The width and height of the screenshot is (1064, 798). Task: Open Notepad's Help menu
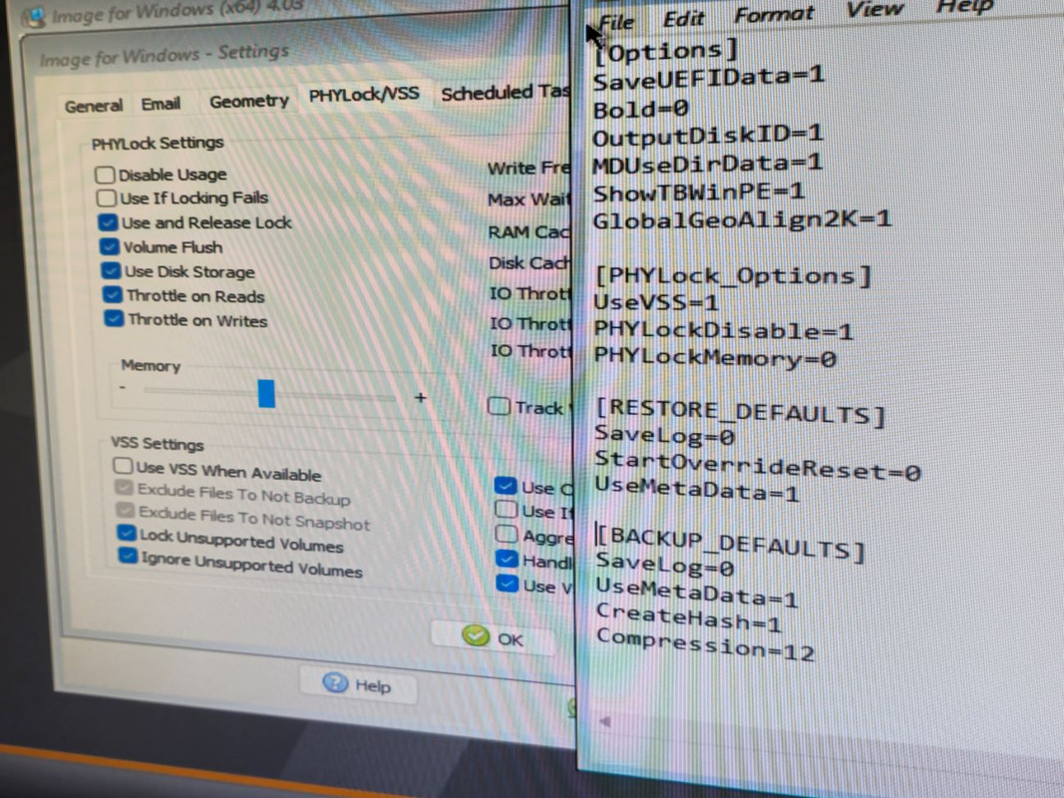tap(964, 7)
